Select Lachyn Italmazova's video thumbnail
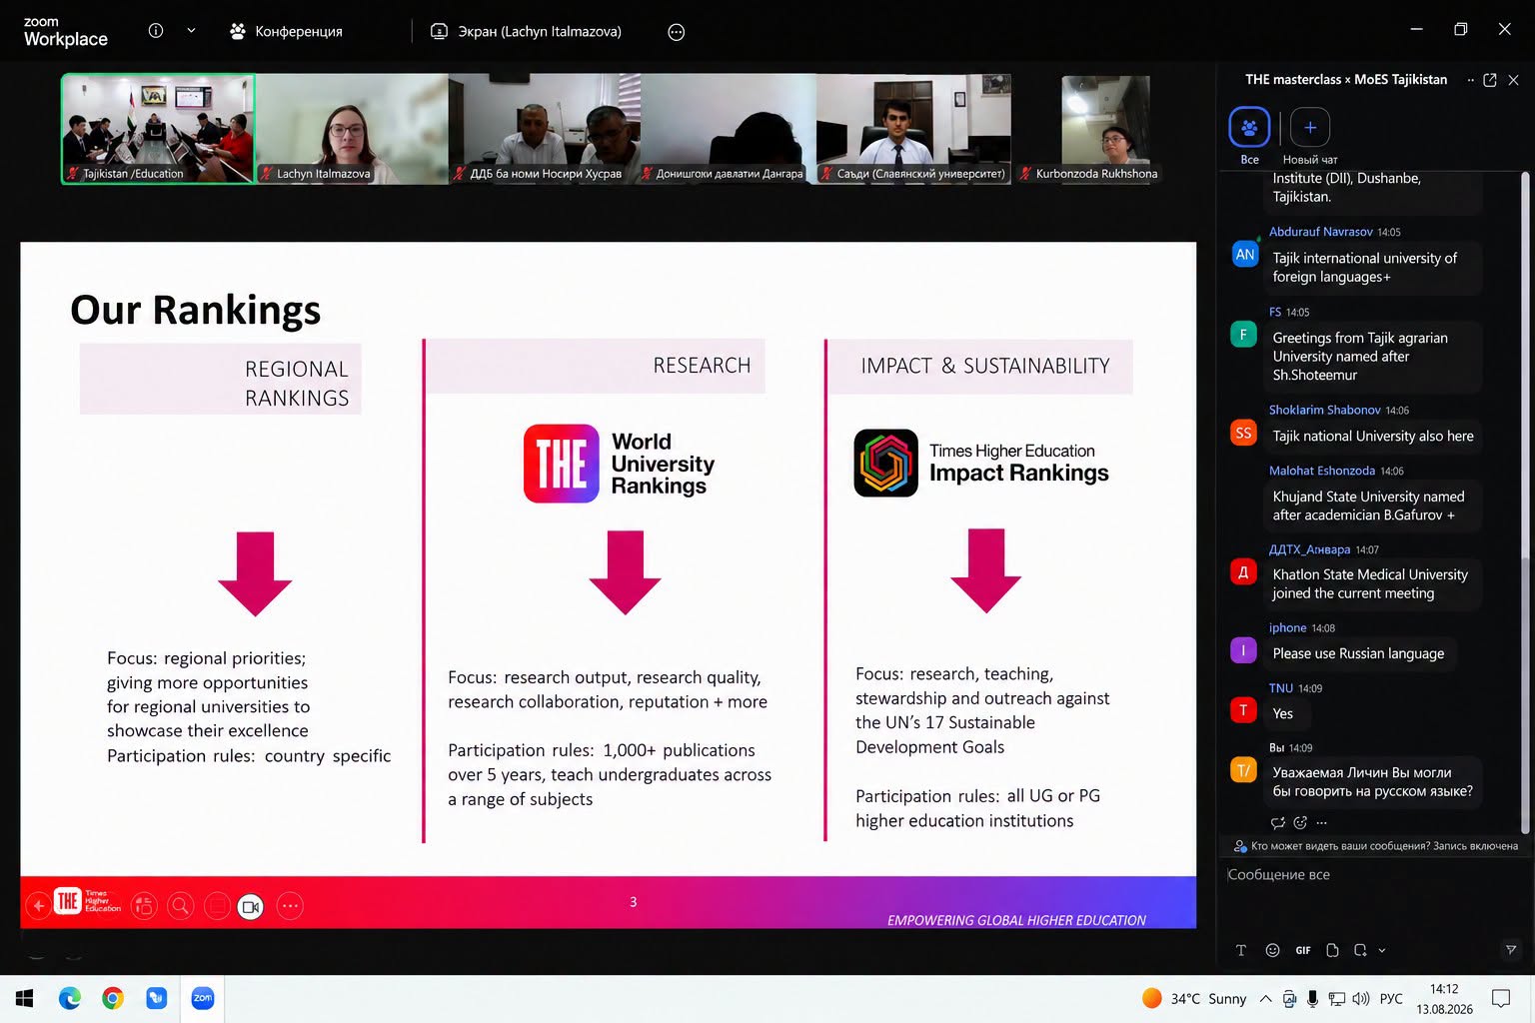Image resolution: width=1535 pixels, height=1023 pixels. pyautogui.click(x=352, y=129)
